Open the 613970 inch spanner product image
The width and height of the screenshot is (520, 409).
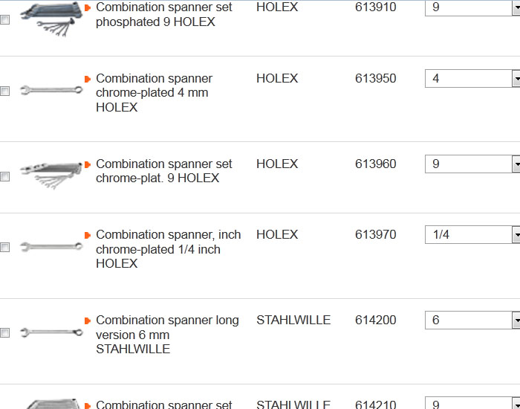(x=51, y=246)
